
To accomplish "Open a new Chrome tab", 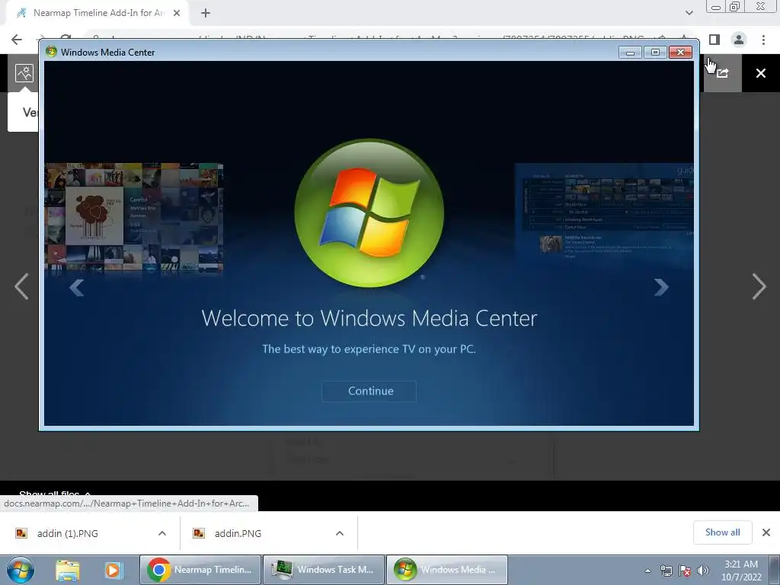I will tap(206, 13).
